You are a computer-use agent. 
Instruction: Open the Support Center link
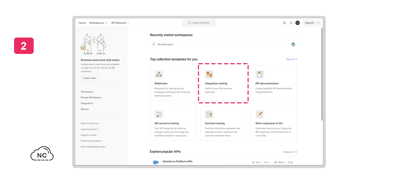90,135
